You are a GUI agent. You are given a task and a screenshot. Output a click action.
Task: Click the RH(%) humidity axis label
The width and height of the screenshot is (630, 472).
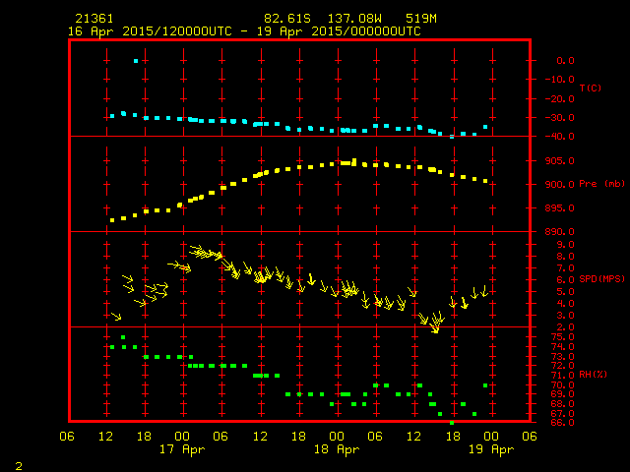[593, 374]
